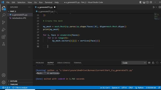This screenshot has width=161, height=90.
Task: Switch to the TERMINAL panel tab
Action: (77, 63)
